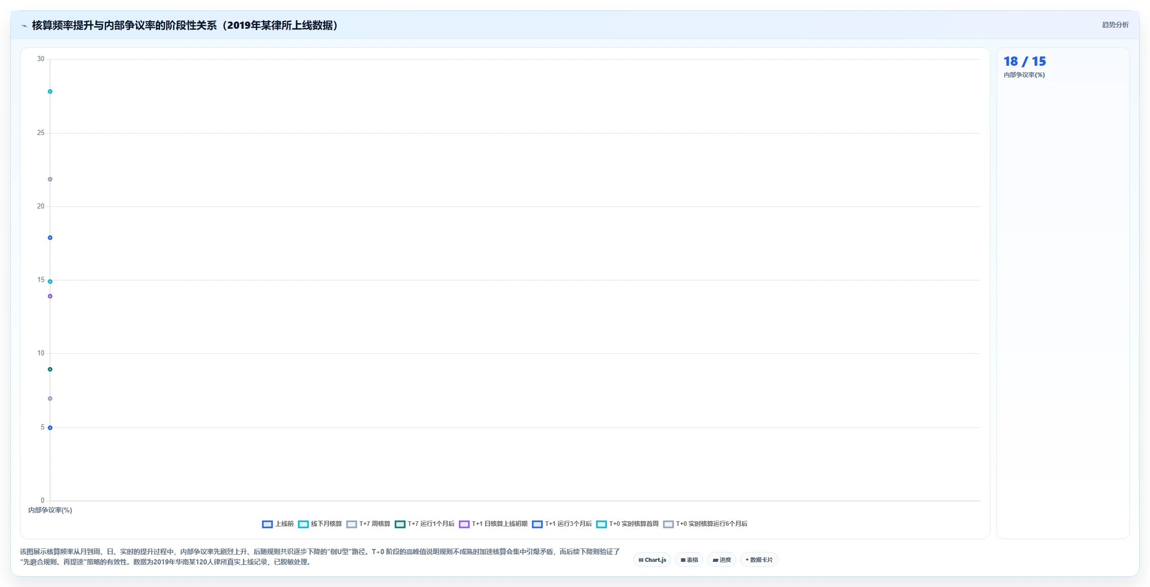
Task: Click the 表格 tag chip
Action: pyautogui.click(x=689, y=560)
